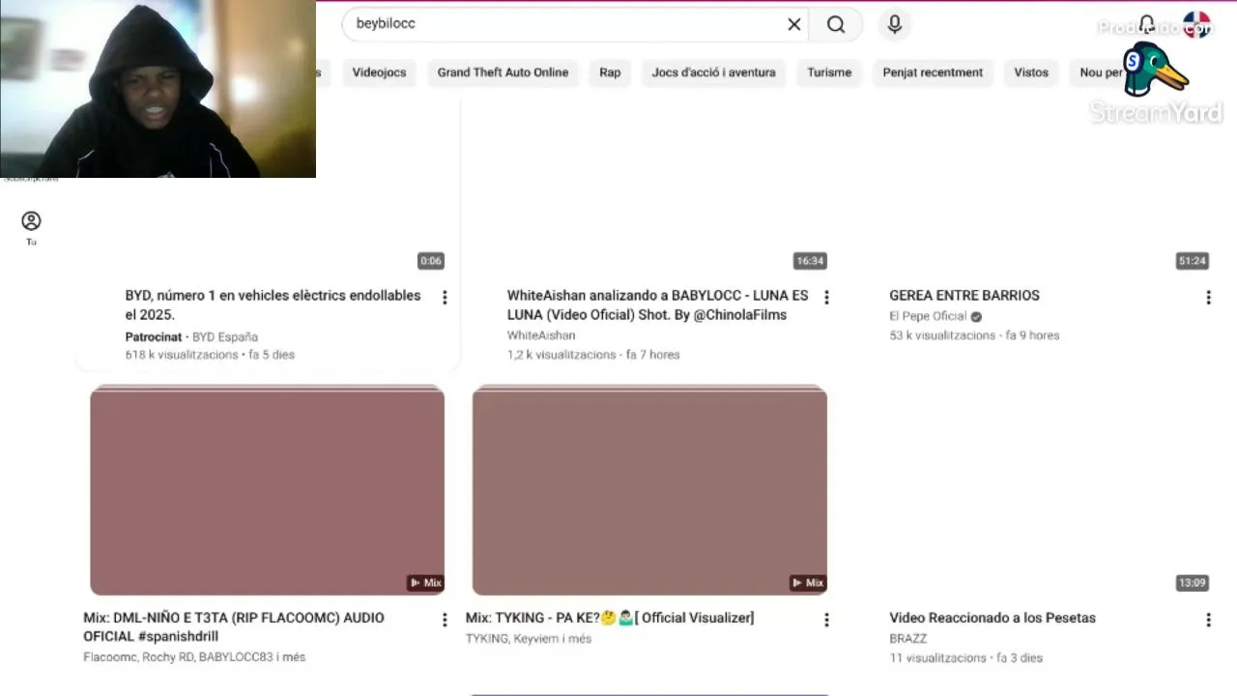Screen dimensions: 1237x696
Task: Play the TYKING PA KE mix thumbnail
Action: click(649, 490)
